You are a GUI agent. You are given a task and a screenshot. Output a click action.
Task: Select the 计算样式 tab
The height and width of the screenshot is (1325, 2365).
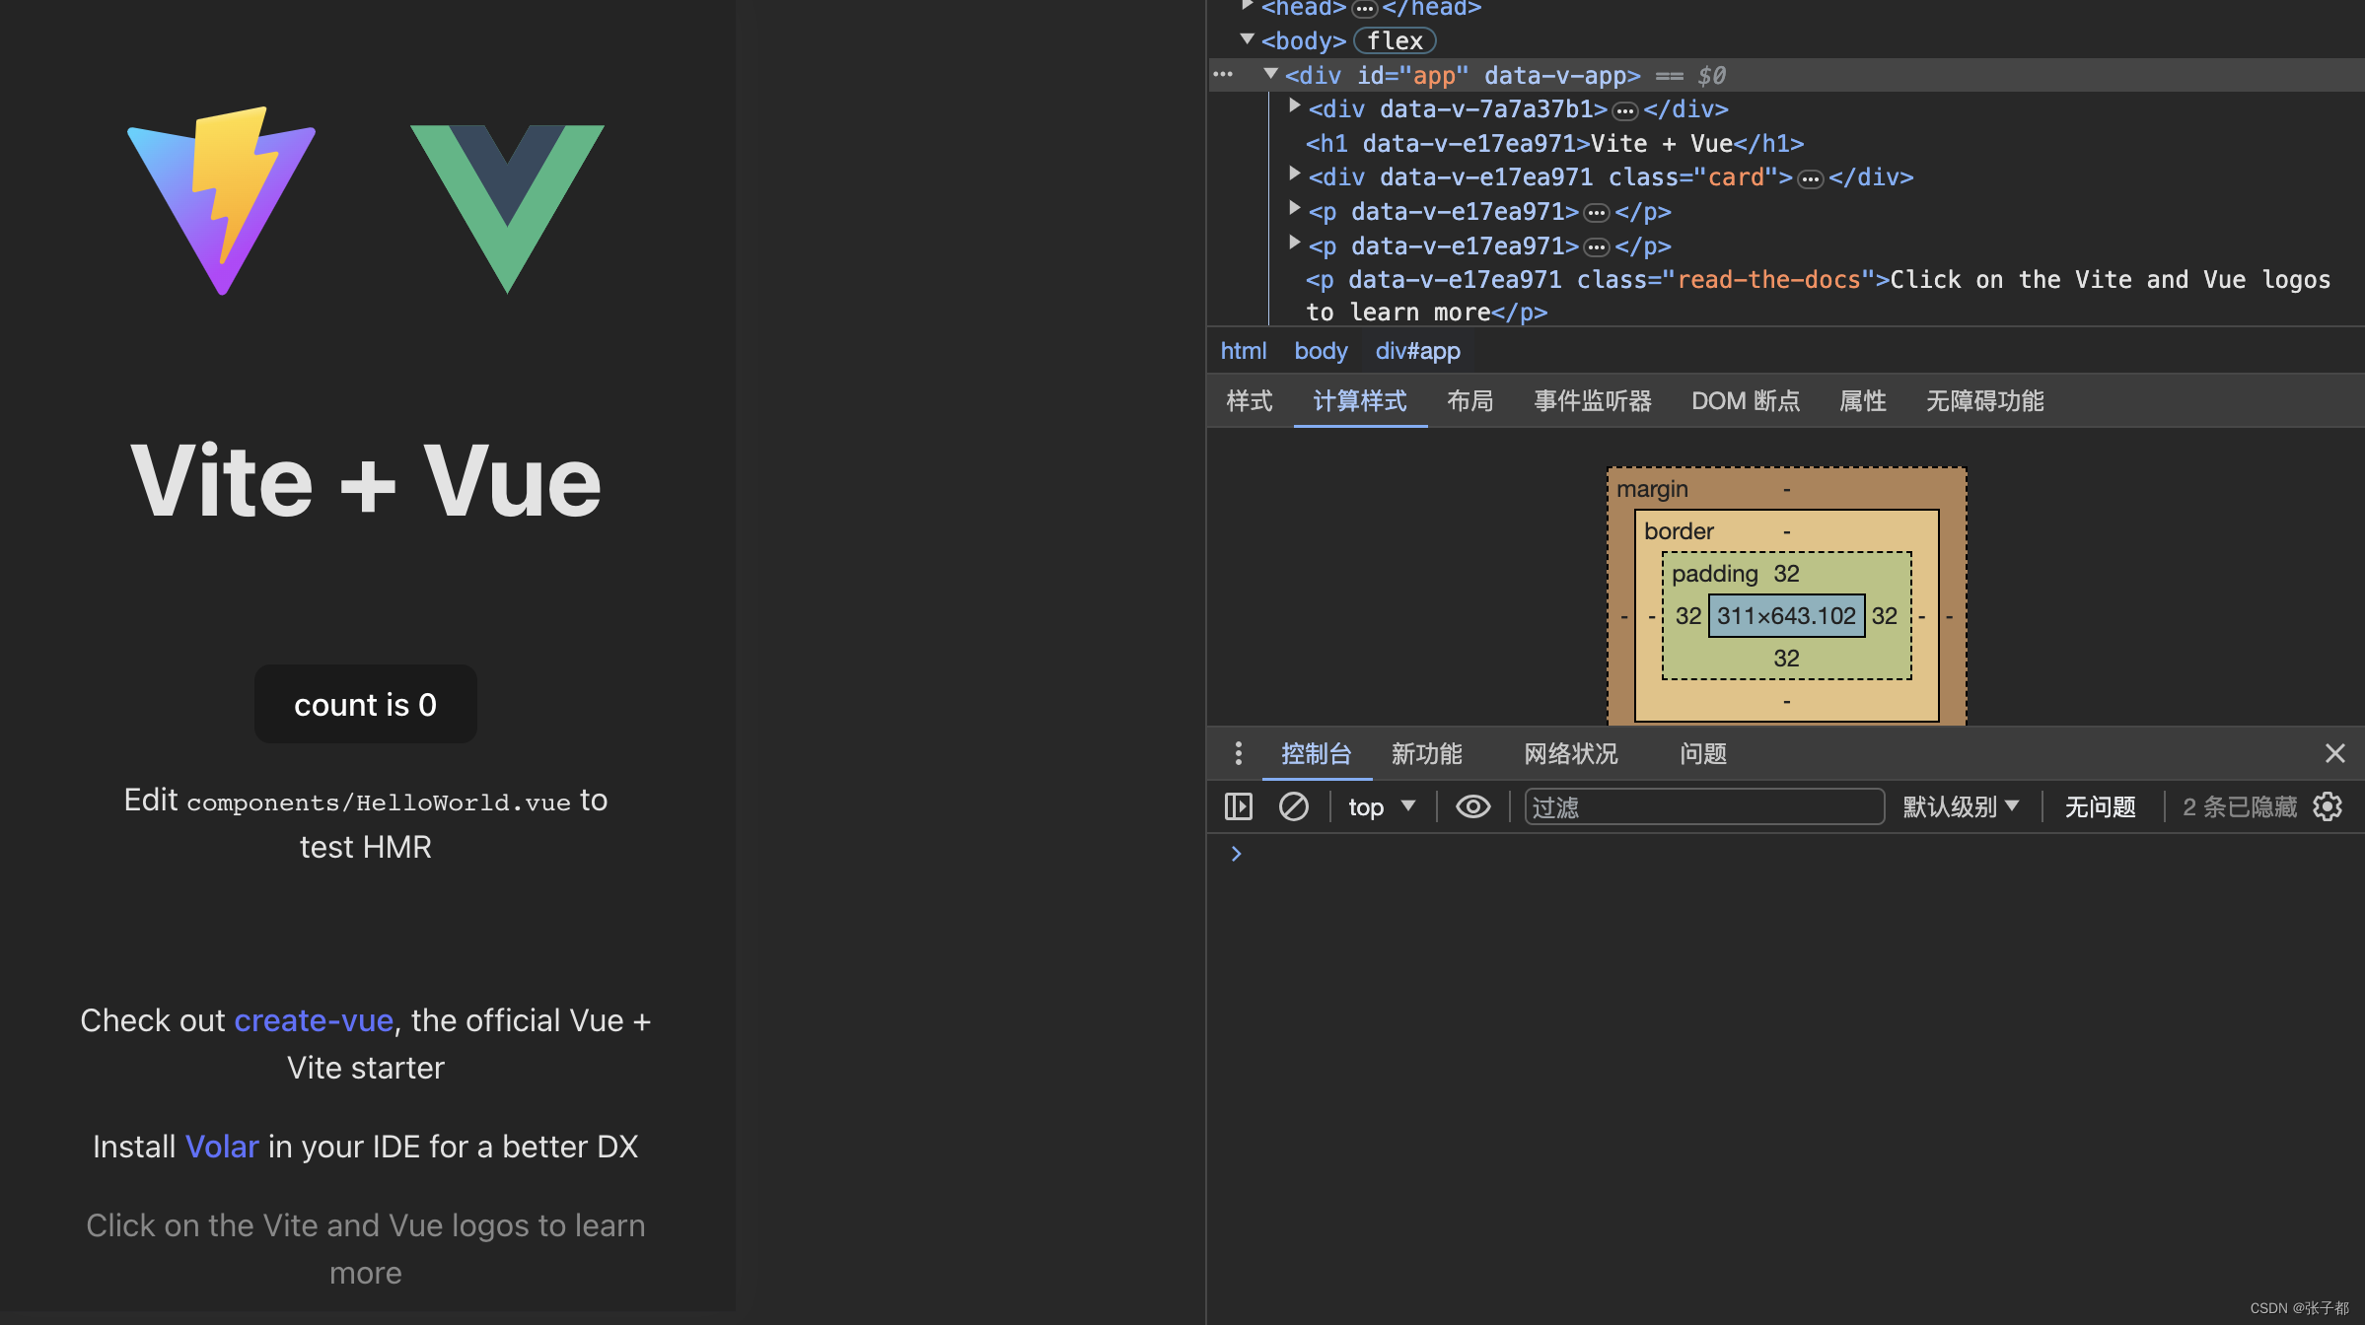pos(1360,401)
